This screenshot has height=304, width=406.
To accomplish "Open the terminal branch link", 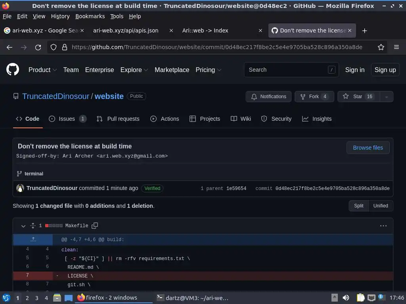I will pos(34,174).
